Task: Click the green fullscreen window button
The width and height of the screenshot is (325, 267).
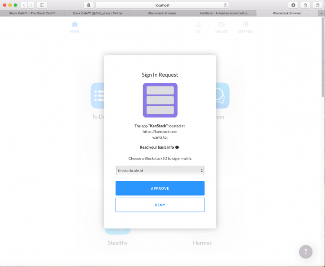Action: [x=15, y=5]
